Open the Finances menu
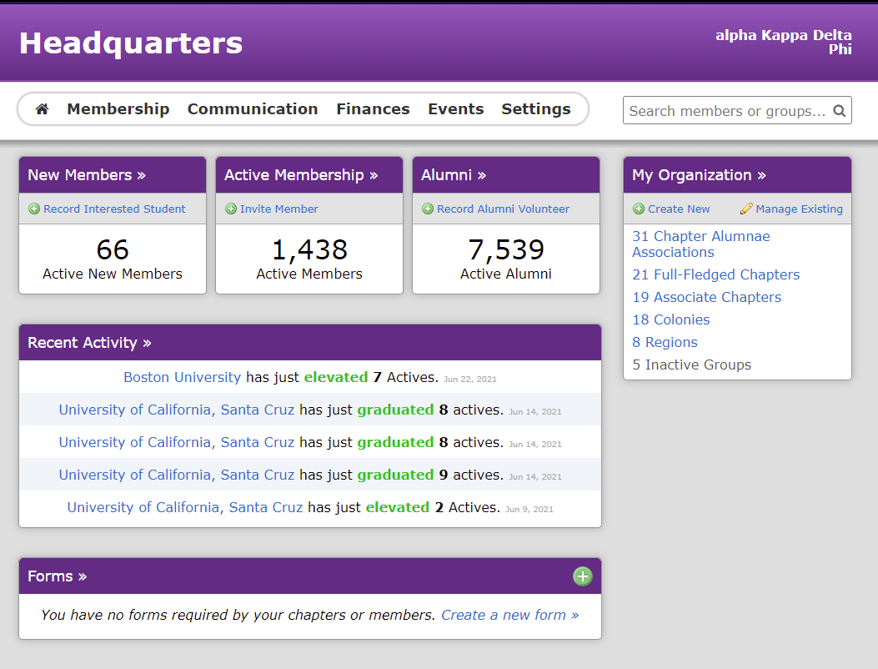Screen dimensions: 878x669 (373, 108)
